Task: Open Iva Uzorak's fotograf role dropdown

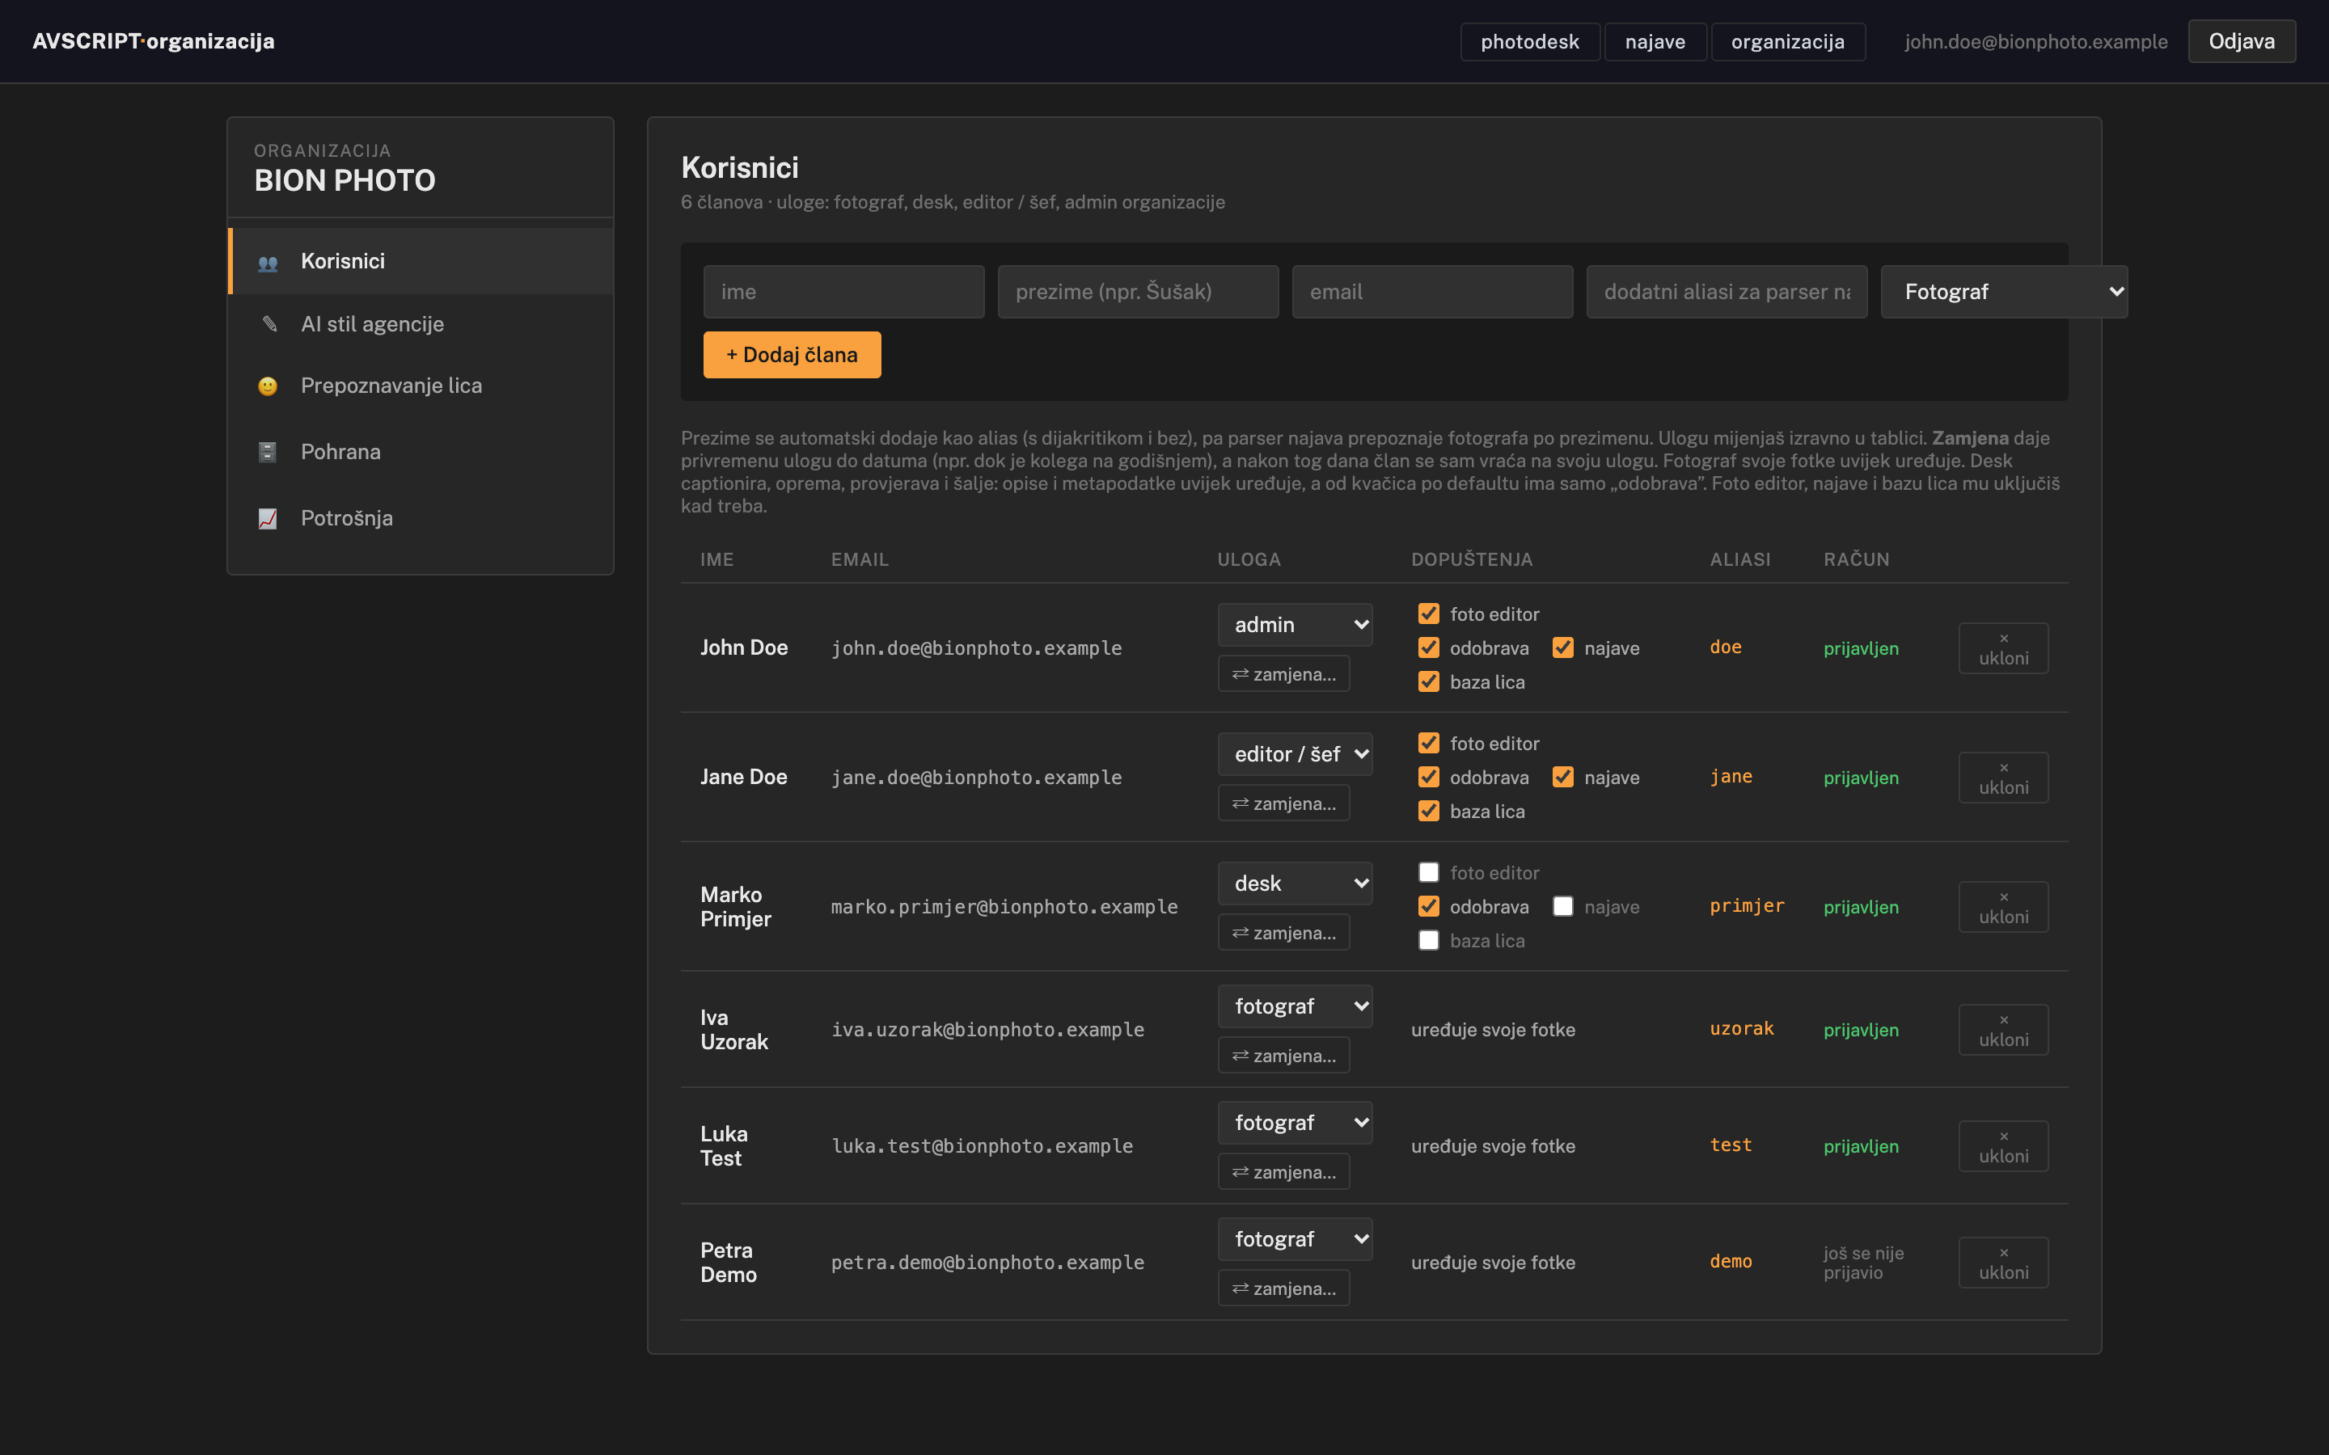Action: pos(1295,1006)
